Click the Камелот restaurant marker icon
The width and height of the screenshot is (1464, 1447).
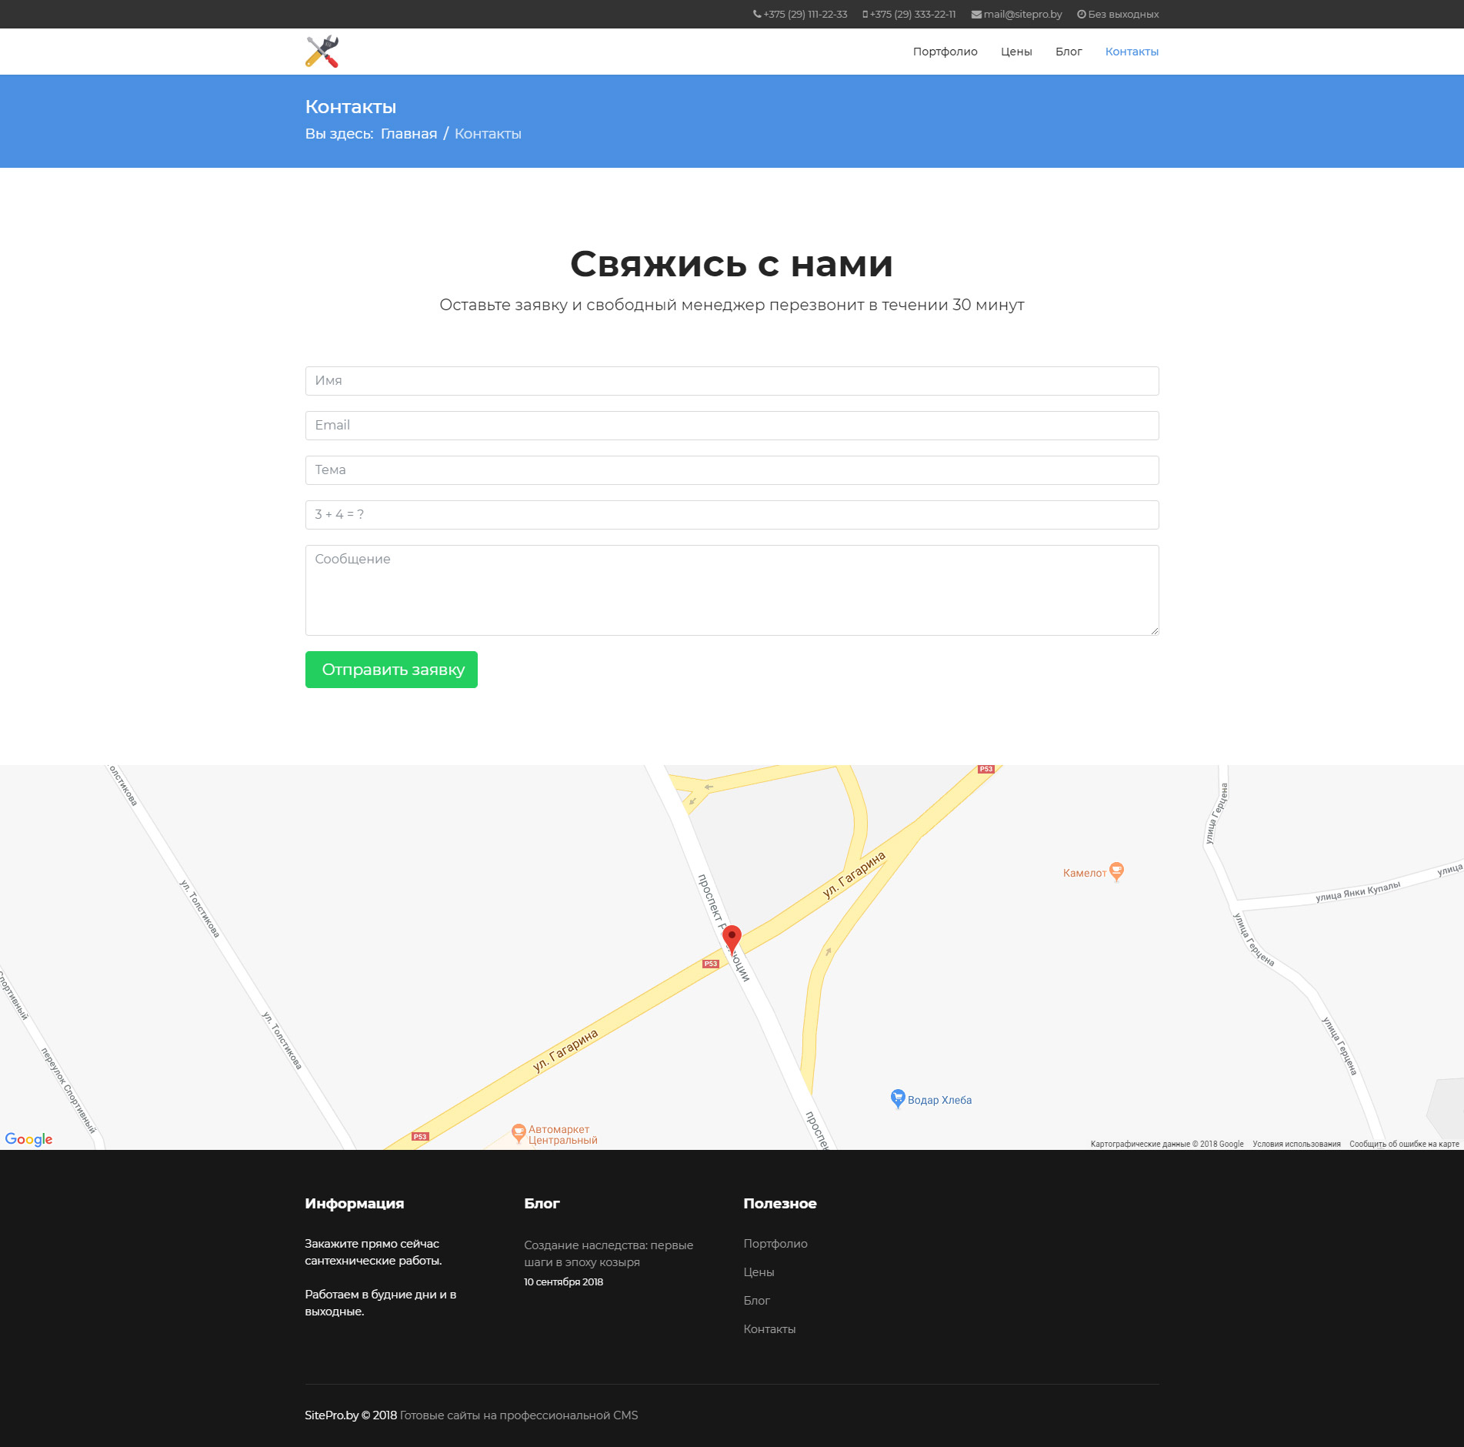pyautogui.click(x=1116, y=871)
